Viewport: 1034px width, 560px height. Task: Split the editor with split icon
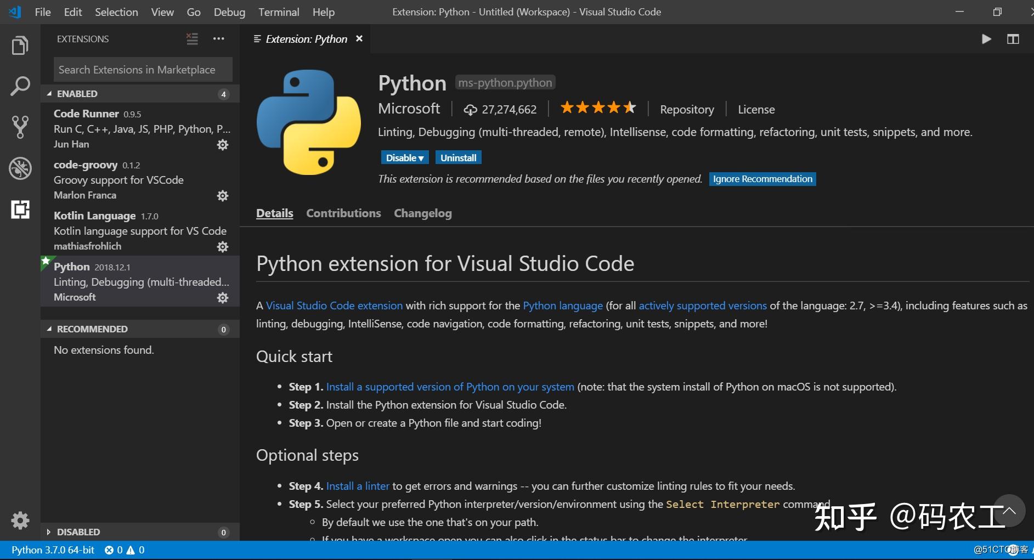click(x=1013, y=39)
